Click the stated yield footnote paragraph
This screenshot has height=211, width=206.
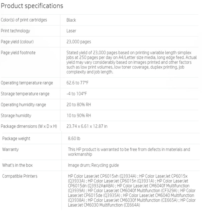[x=131, y=62]
